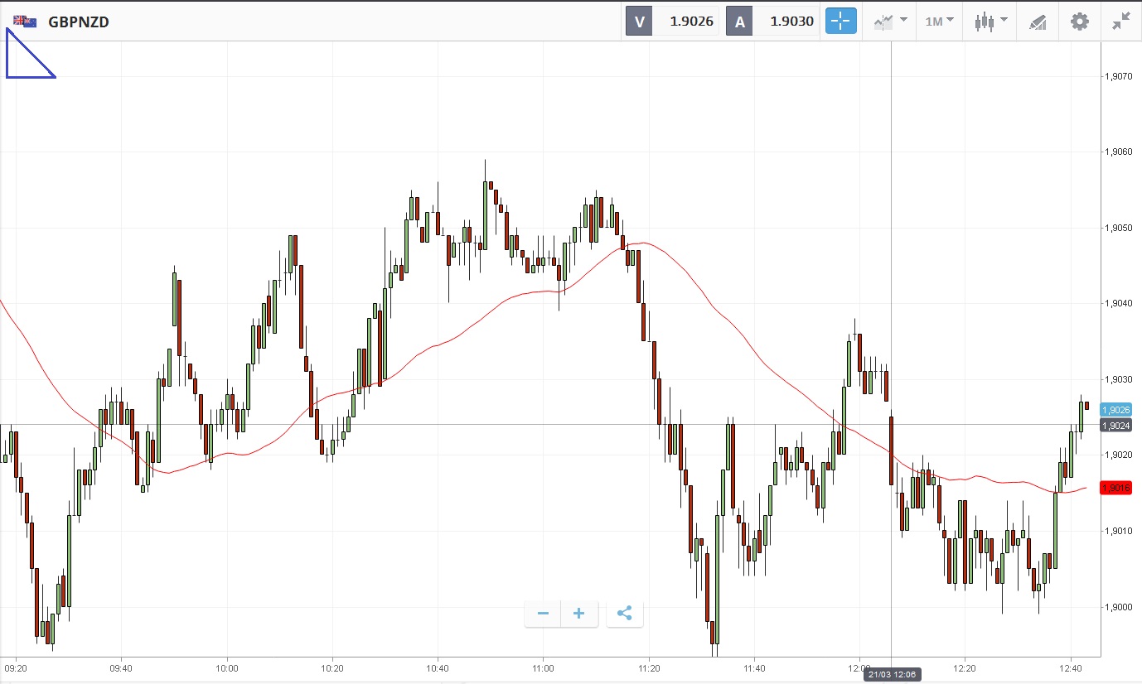Screen dimensions: 1142x684
Task: Open chart settings with the gear icon
Action: point(1080,22)
